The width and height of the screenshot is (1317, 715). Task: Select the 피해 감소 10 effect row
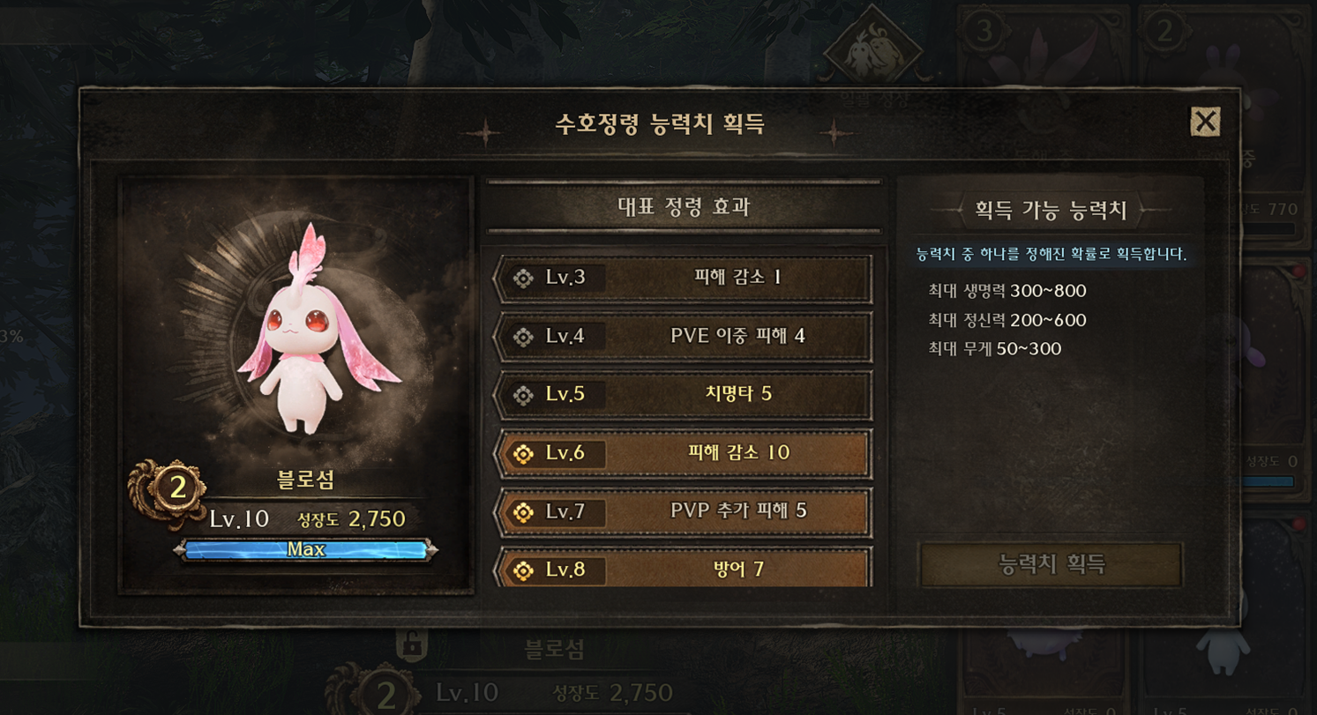point(684,454)
